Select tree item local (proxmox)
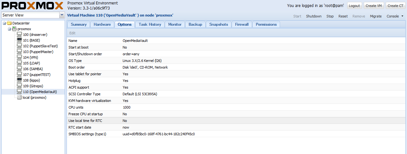This screenshot has width=407, height=154. (34, 97)
